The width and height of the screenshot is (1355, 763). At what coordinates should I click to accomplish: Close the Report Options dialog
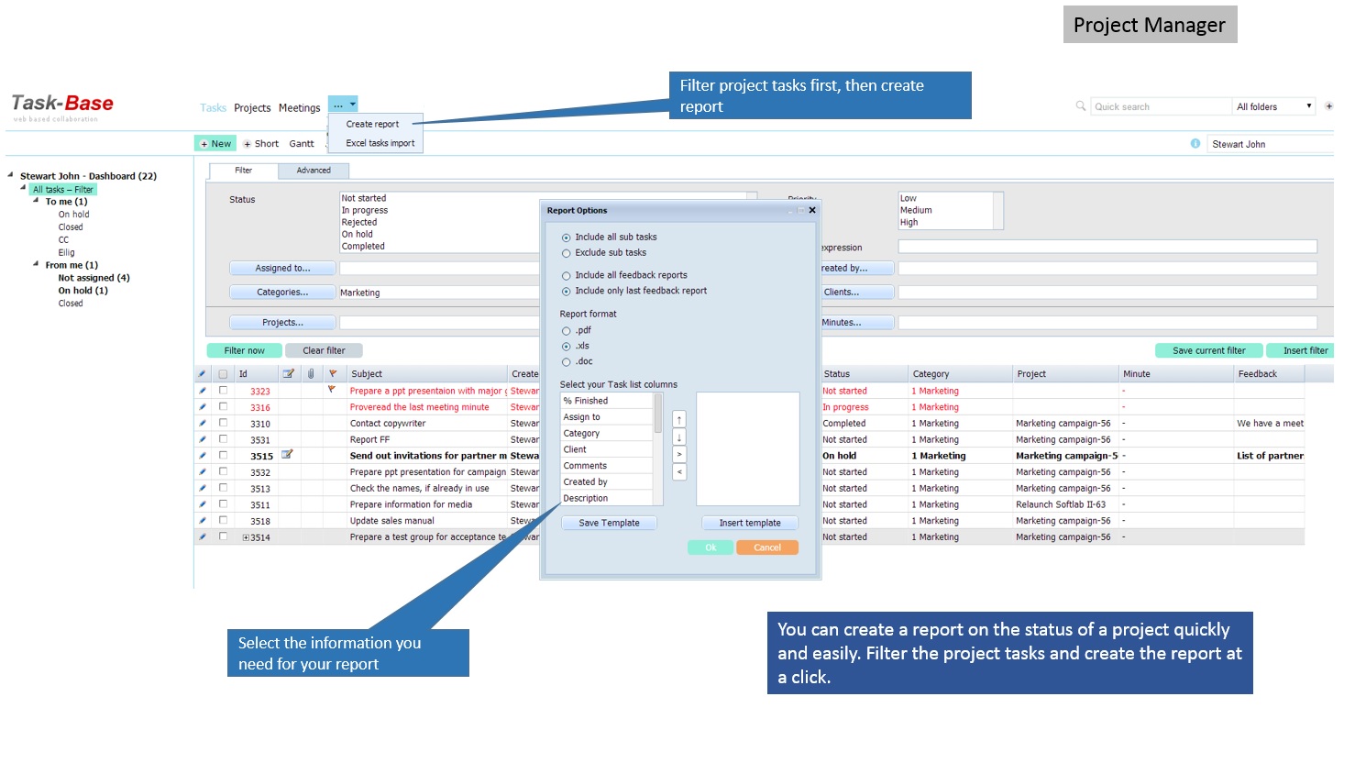(x=812, y=210)
